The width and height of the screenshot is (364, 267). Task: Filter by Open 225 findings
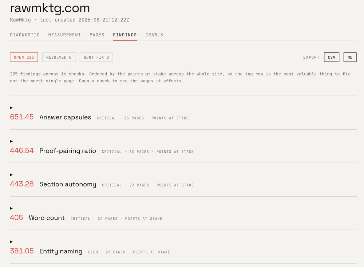(24, 57)
